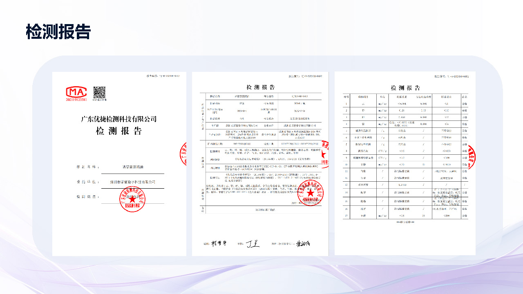Click the CMA certification logo
This screenshot has height=294, width=523.
[x=76, y=91]
